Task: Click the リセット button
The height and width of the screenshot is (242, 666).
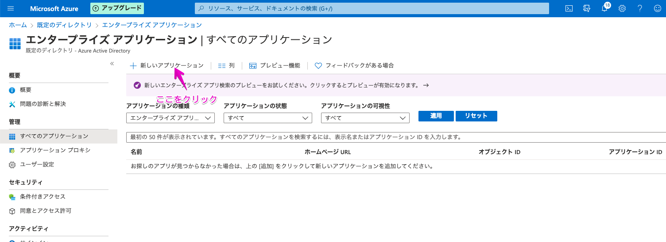Action: tap(476, 116)
